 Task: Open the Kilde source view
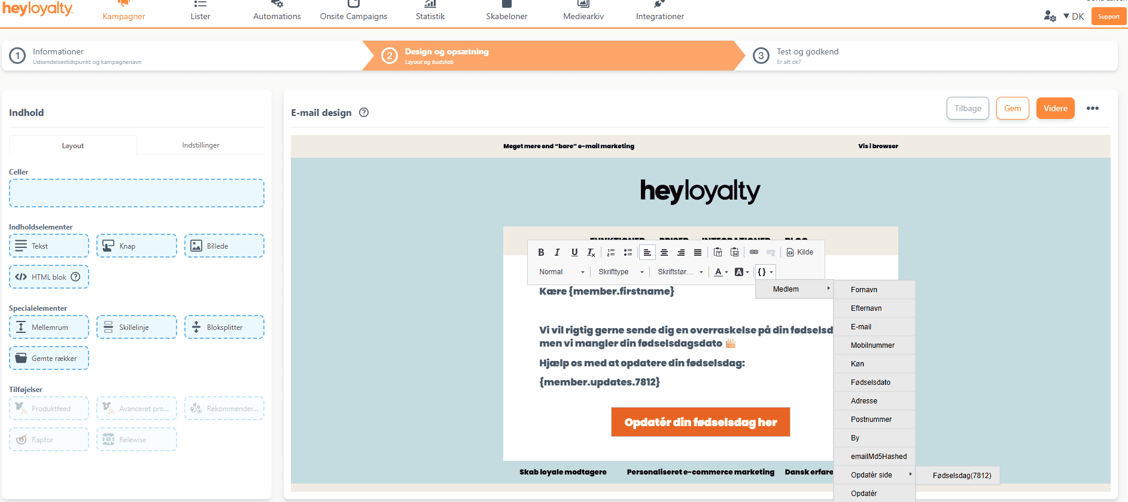[x=800, y=252]
